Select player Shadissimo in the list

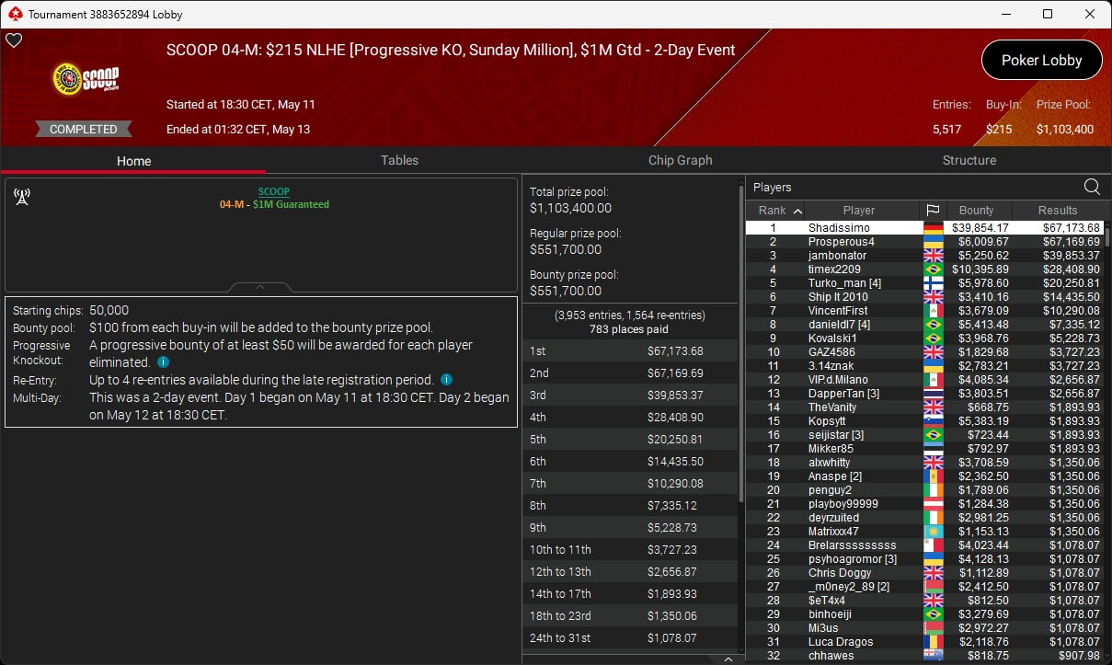[x=839, y=228]
